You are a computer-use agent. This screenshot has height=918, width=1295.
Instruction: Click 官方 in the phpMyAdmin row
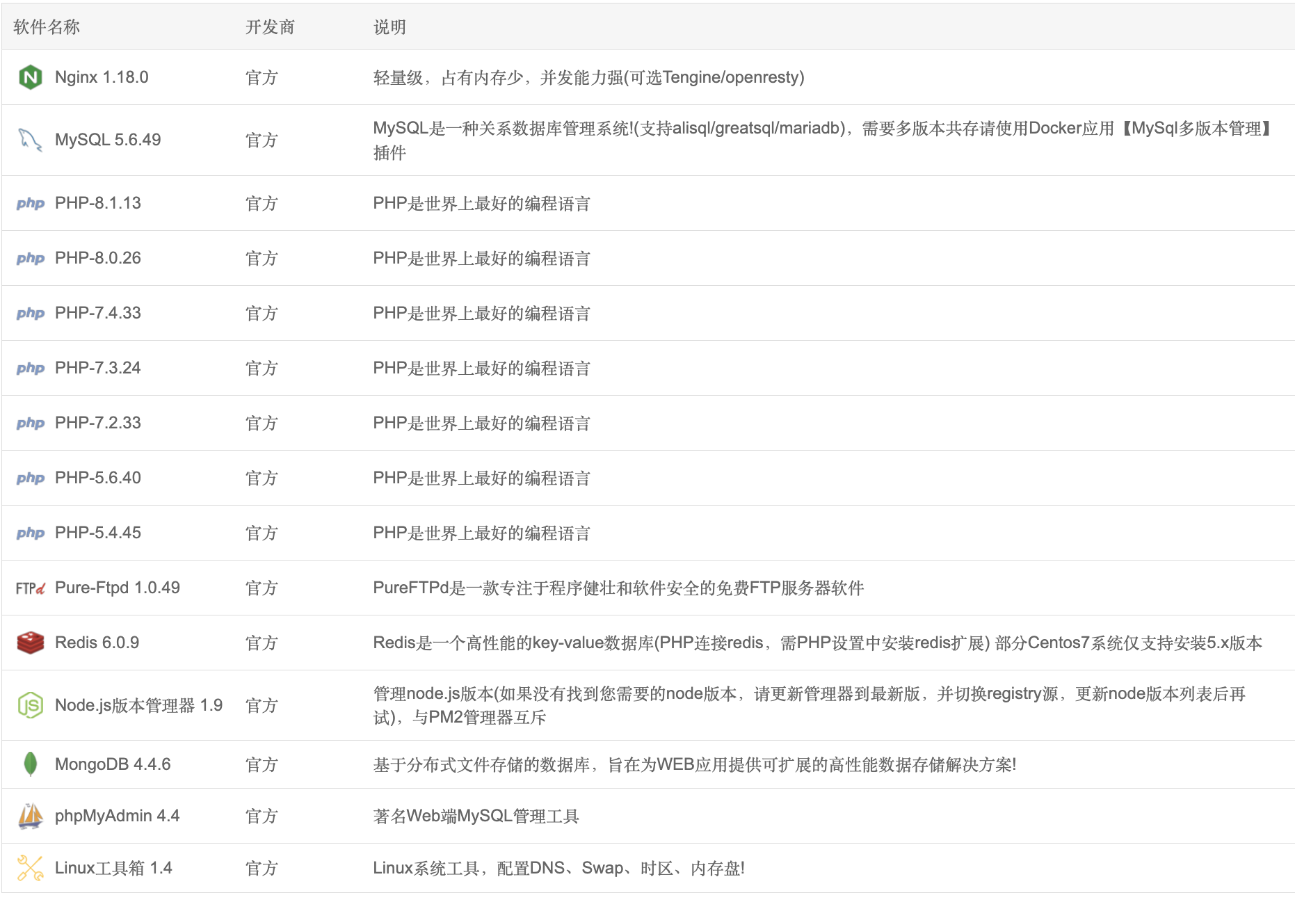pos(262,816)
